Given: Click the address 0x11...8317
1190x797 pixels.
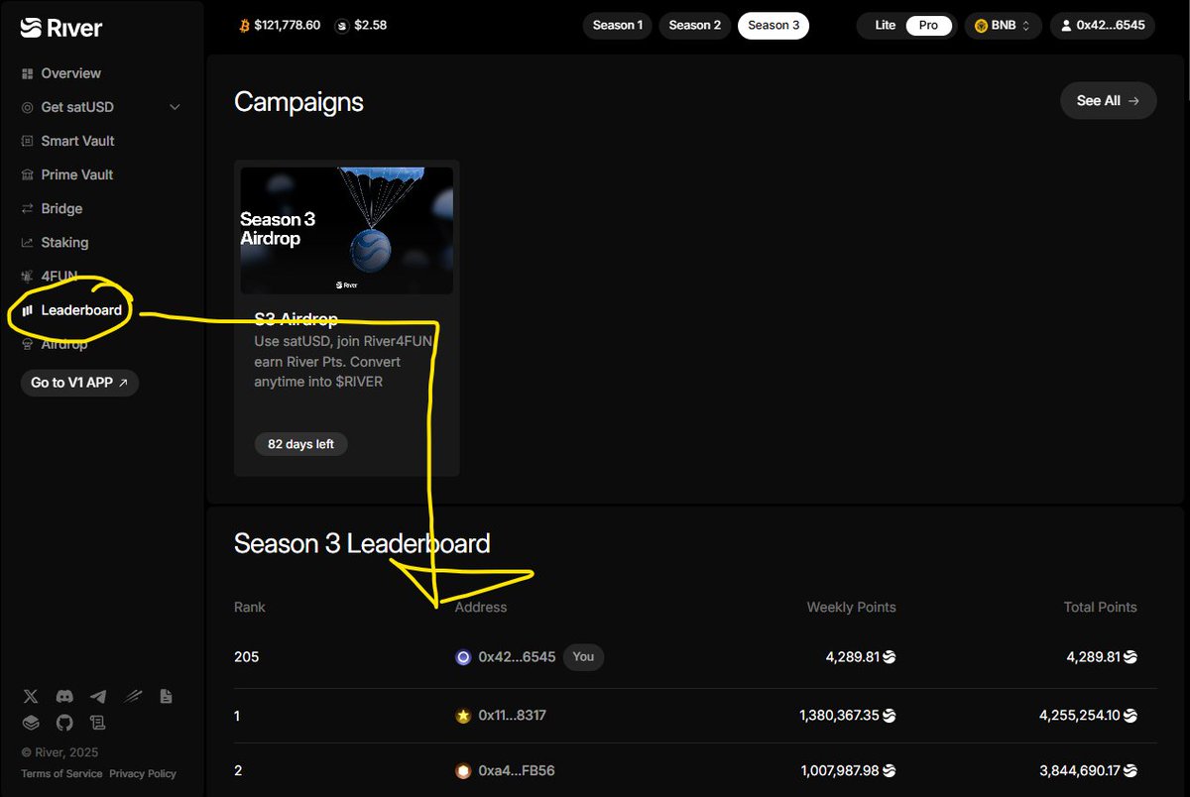Looking at the screenshot, I should click(x=512, y=716).
